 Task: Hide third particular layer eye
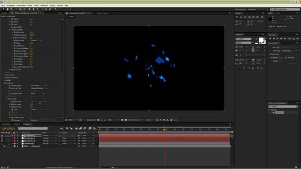[x=2, y=141]
